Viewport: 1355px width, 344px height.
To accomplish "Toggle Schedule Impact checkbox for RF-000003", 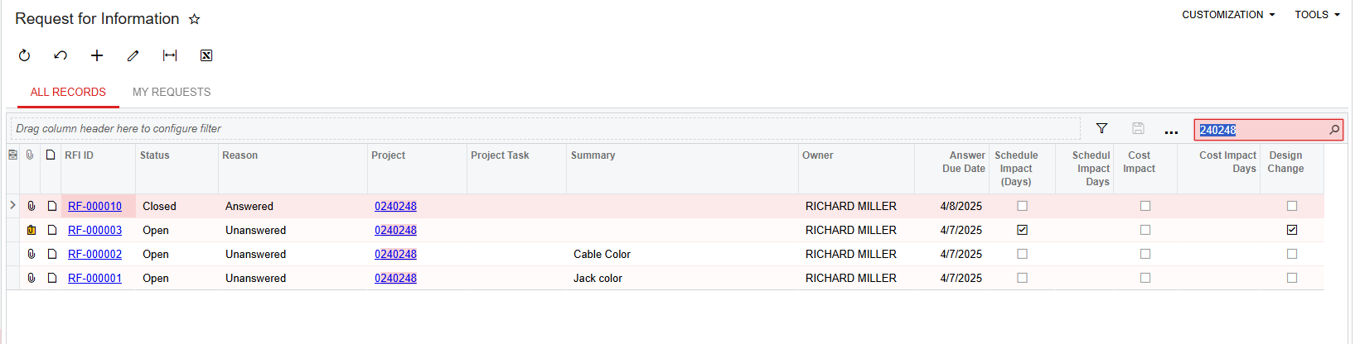I will [1022, 230].
